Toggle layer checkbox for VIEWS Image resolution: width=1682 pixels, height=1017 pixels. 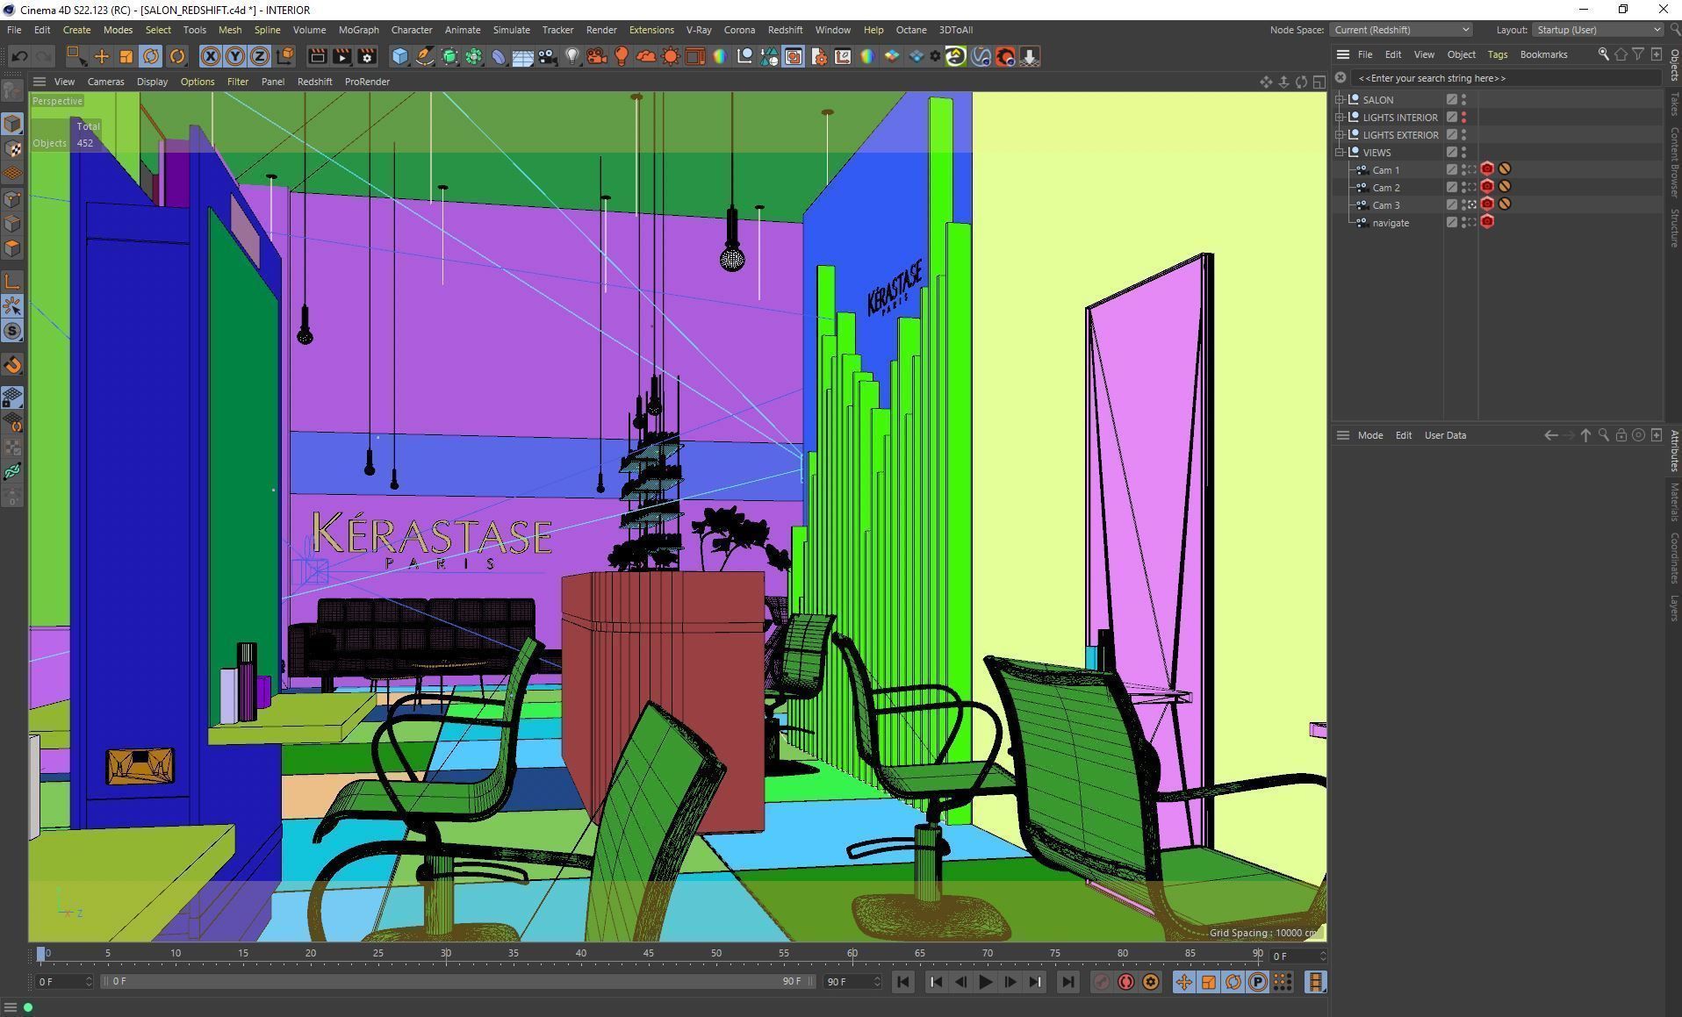click(x=1452, y=153)
